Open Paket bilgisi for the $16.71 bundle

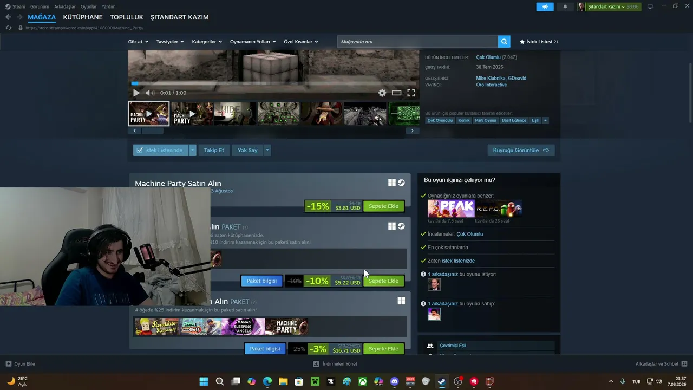tap(265, 349)
